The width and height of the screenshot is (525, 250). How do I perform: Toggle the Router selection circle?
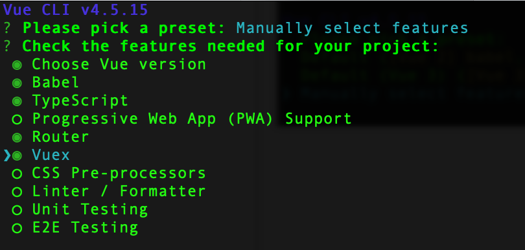(x=17, y=137)
